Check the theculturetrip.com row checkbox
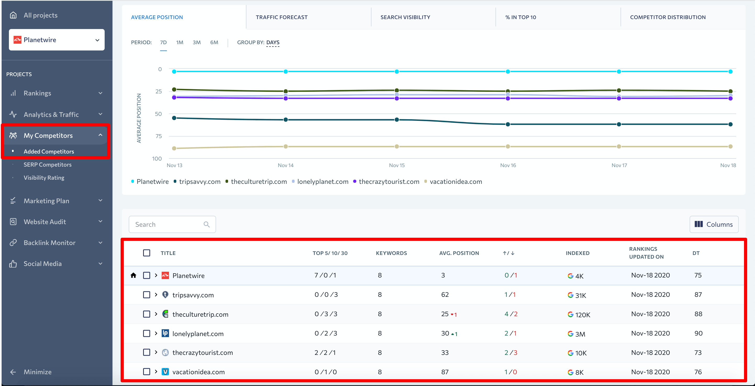The image size is (755, 386). [147, 314]
